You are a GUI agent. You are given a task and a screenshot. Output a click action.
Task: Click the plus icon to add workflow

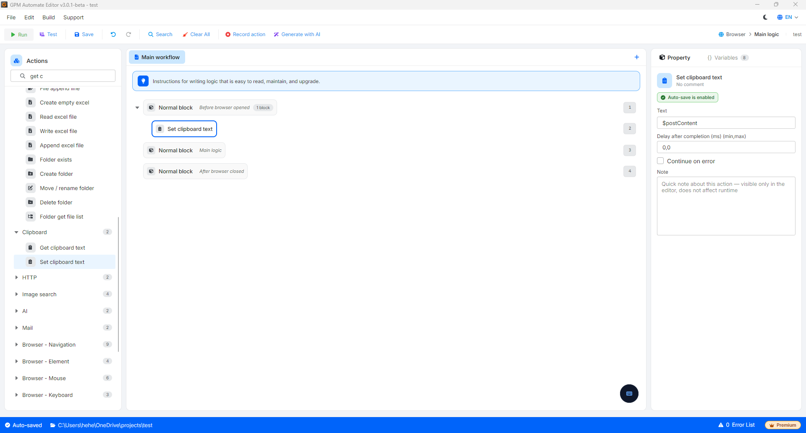click(637, 57)
